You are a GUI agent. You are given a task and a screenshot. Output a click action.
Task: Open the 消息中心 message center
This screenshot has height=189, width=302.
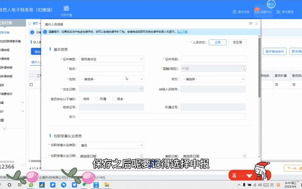[x=266, y=12]
